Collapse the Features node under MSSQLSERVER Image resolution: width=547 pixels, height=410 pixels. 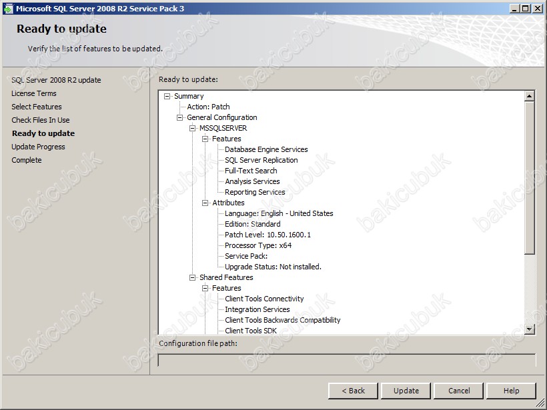click(x=205, y=139)
